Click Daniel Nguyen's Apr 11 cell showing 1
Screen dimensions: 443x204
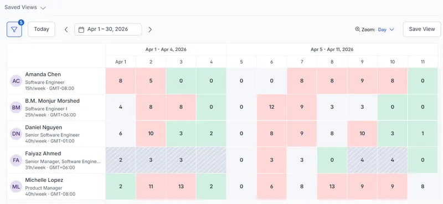[x=423, y=134]
